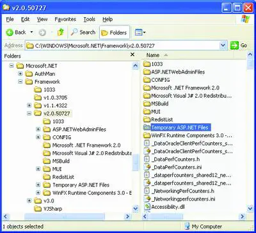Image resolution: width=256 pixels, height=233 pixels.
Task: Select the _DataPerfCounters.ini file icon
Action: tap(147, 167)
